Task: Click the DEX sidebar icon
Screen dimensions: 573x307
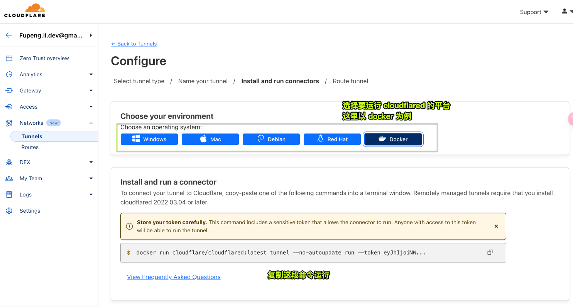Action: click(x=9, y=162)
